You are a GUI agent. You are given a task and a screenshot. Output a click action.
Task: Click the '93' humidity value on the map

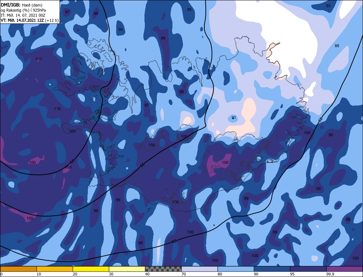pos(328,6)
